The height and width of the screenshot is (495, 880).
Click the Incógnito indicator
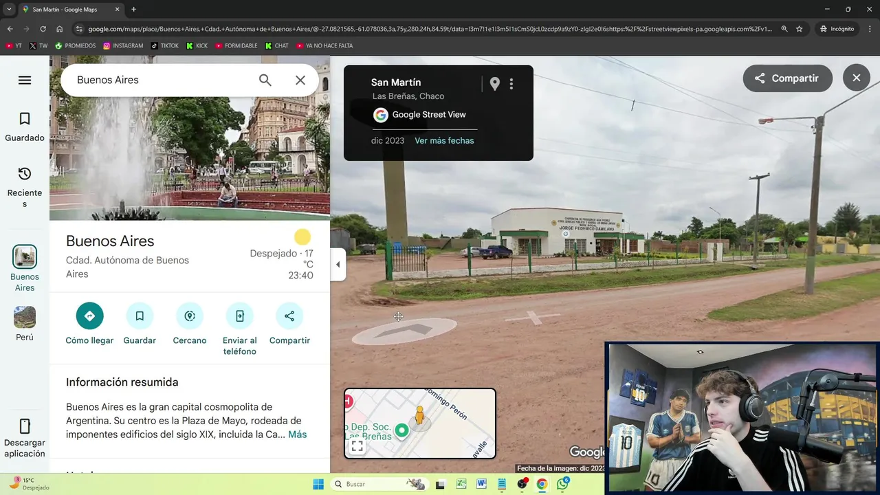coord(837,29)
